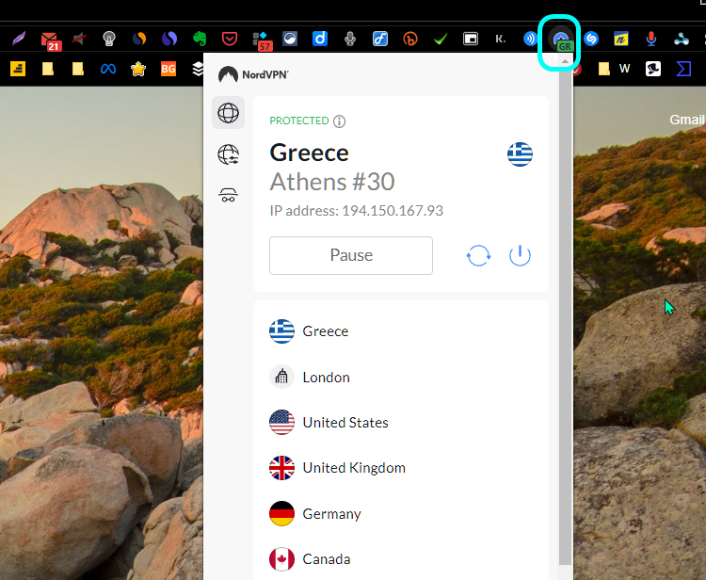Viewport: 706px width, 580px height.
Task: Open the lightbulb extension icon
Action: pos(109,39)
